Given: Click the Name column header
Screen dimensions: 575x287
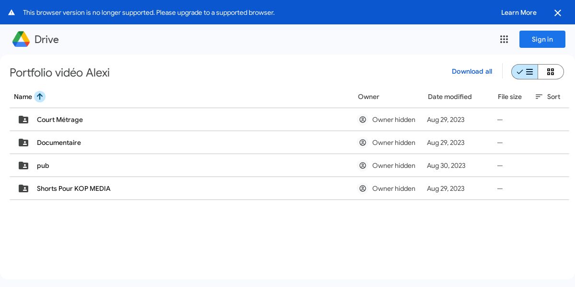Looking at the screenshot, I should (23, 97).
